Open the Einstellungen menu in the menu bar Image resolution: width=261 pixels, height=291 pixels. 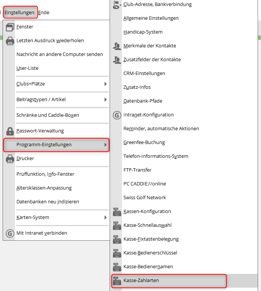(19, 12)
